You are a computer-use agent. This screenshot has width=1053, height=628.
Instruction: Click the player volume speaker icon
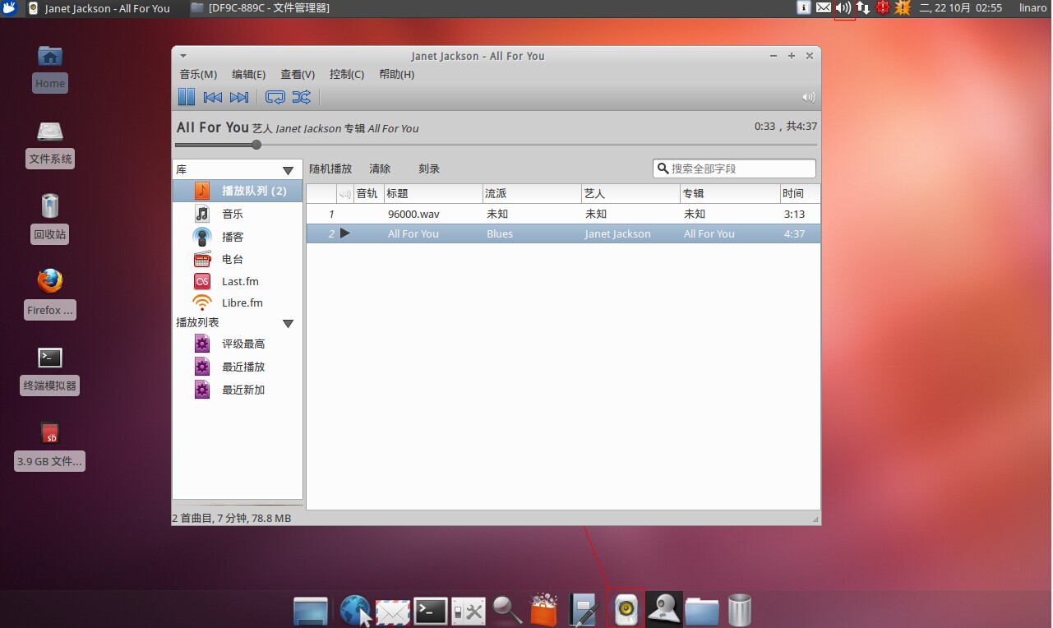click(809, 97)
